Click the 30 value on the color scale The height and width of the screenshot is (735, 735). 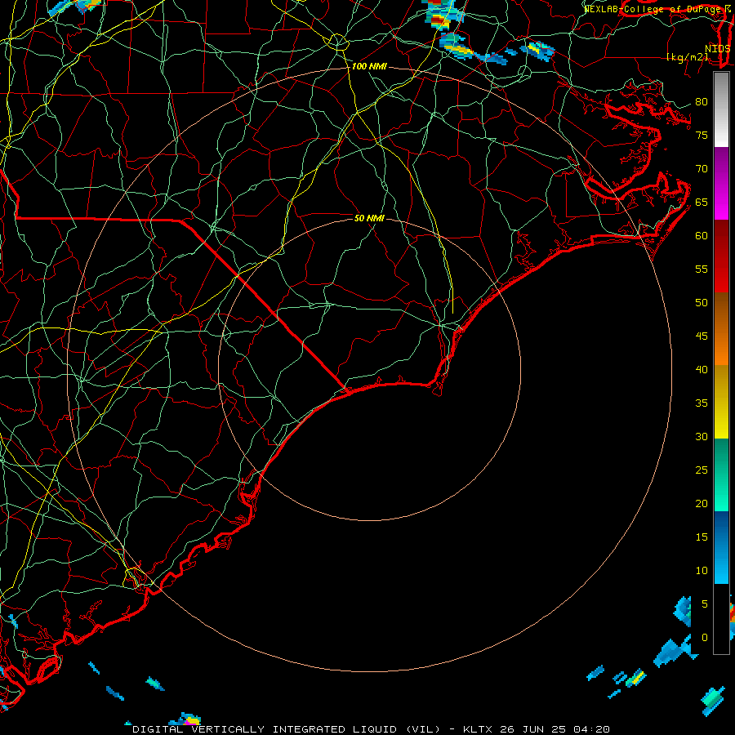coord(702,436)
